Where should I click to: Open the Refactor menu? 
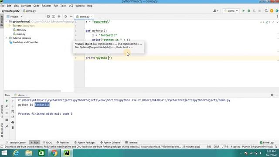[x=46, y=6]
